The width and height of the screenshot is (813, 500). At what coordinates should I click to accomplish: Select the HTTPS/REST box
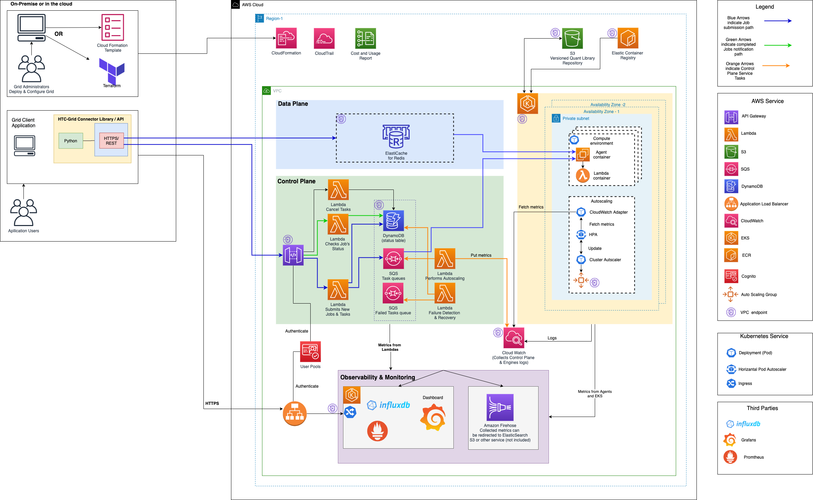pos(111,141)
